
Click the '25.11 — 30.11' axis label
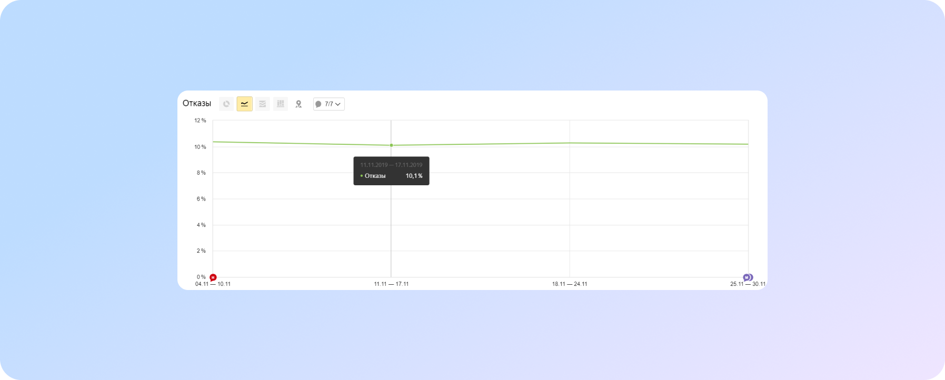click(x=748, y=284)
